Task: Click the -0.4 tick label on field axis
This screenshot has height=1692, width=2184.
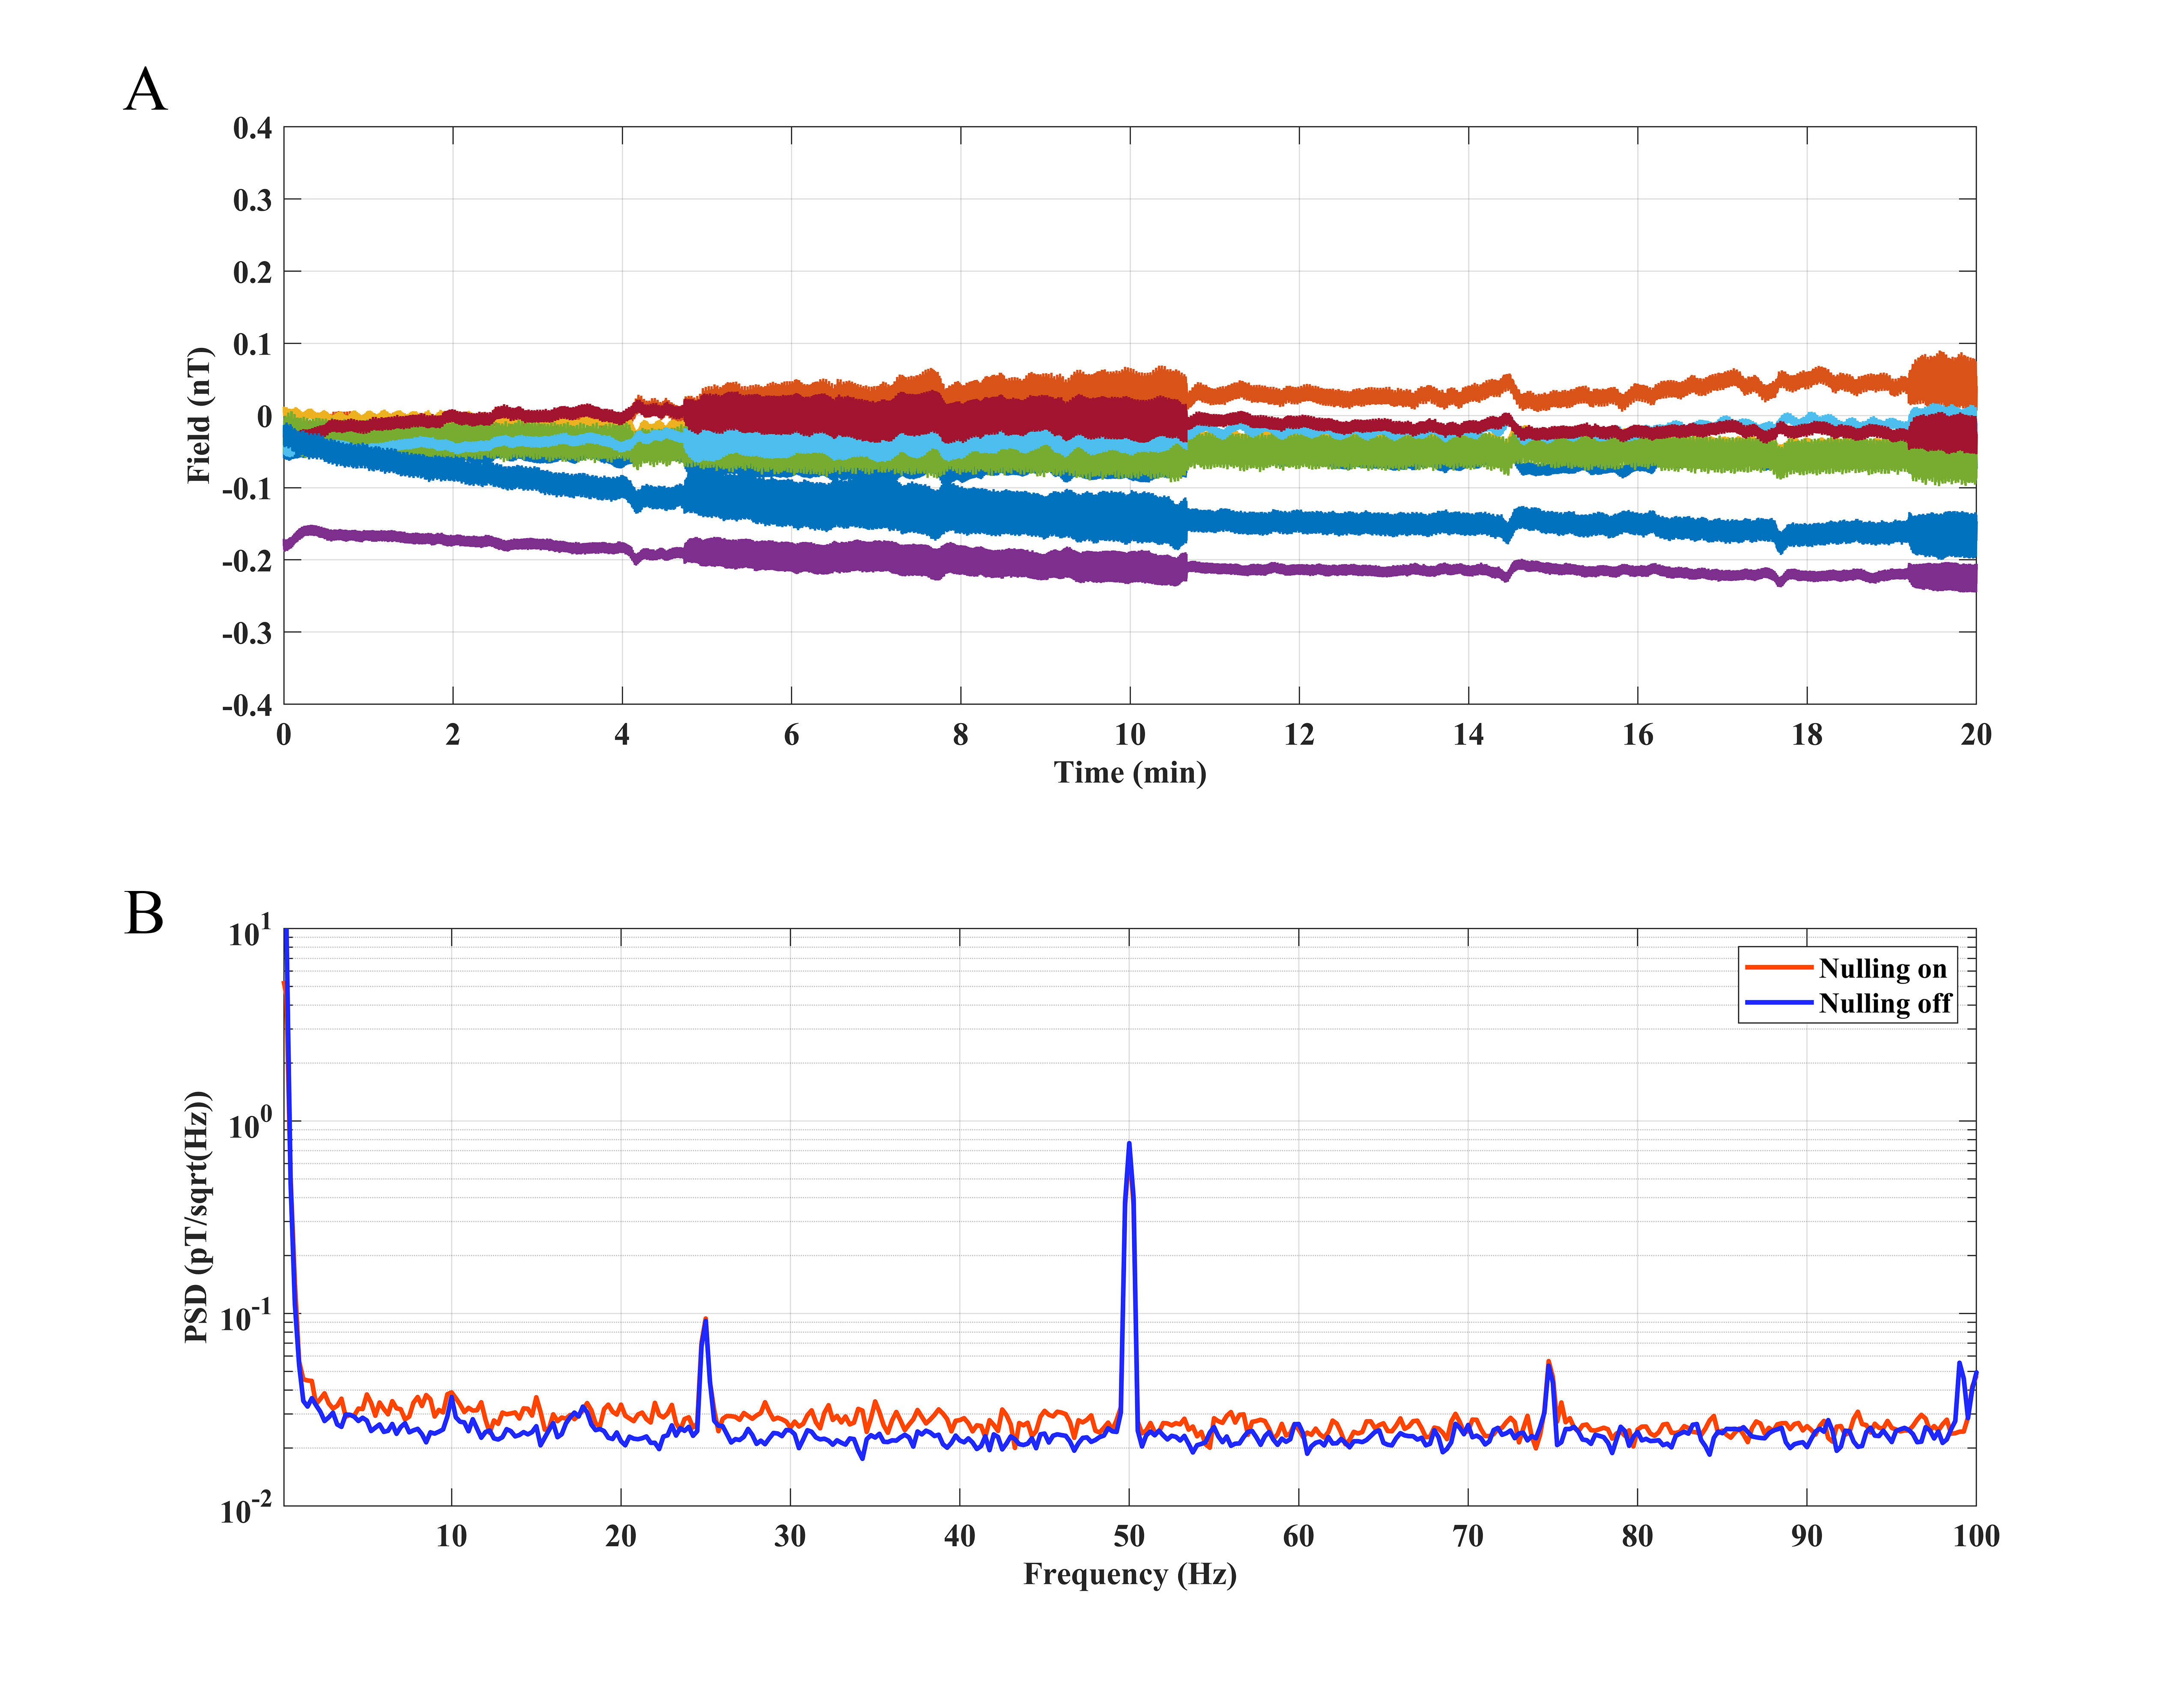Action: 247,706
